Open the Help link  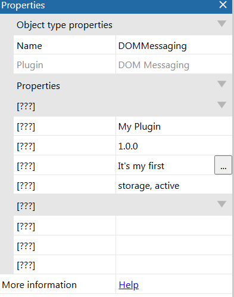[x=129, y=285]
